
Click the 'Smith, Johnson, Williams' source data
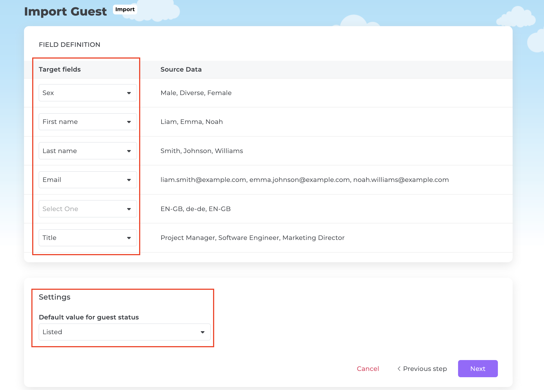tap(202, 151)
